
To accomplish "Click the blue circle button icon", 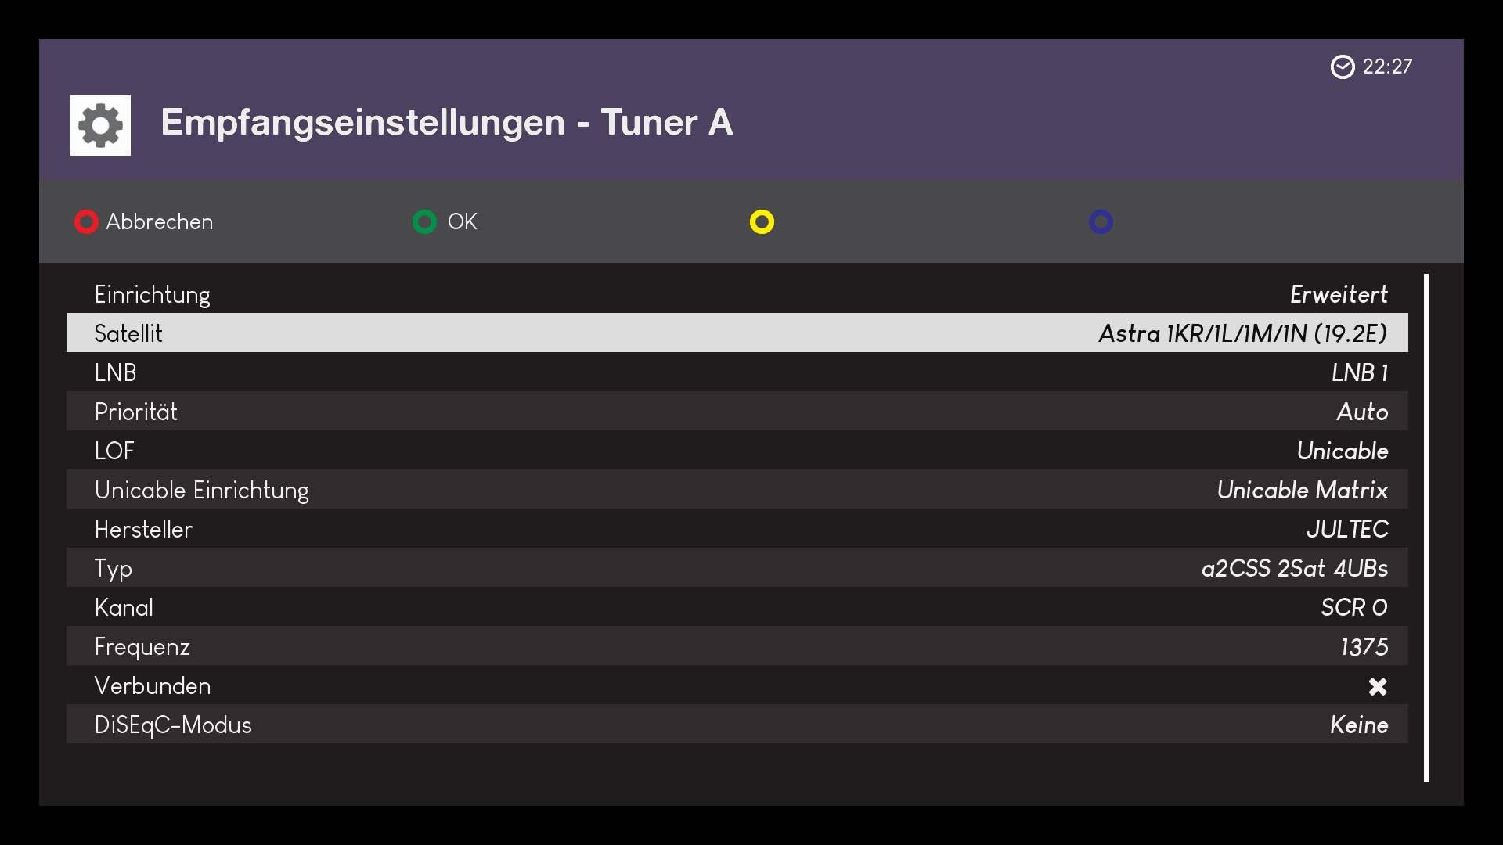I will tap(1101, 222).
